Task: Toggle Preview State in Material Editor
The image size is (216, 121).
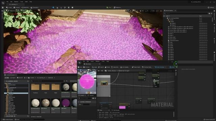Action: click(147, 67)
